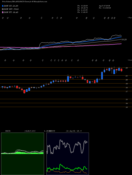The height and width of the screenshot is (175, 132).
Task: Click the 'Pre V: 6.953 M' volume text
Action: pos(105,8)
